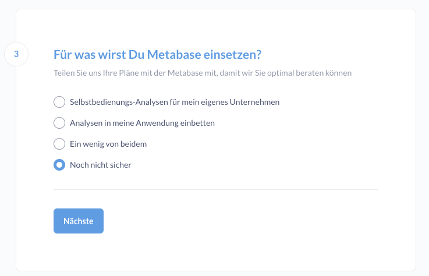Click the 'Analysen in meine Anwendung einbetten' label text
The height and width of the screenshot is (276, 429).
(142, 123)
